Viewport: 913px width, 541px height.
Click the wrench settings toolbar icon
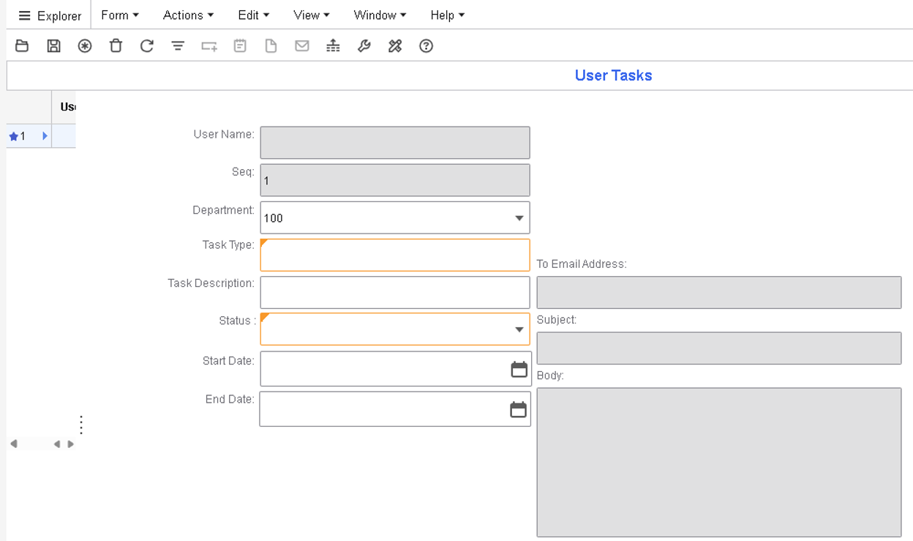pos(364,46)
